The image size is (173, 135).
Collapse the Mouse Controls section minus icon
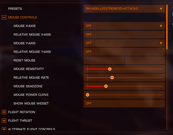click(x=4, y=17)
